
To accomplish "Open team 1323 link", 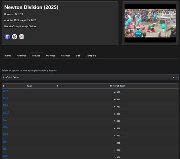I will [x=5, y=105].
